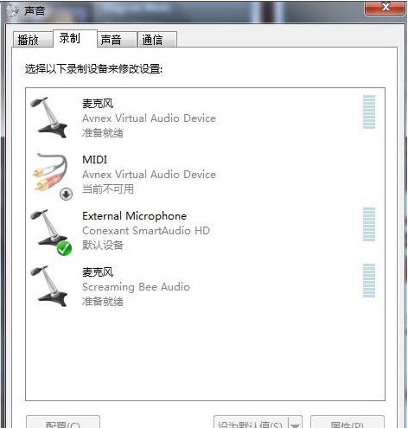
Task: Click the 属性(P) button
Action: pos(347,422)
